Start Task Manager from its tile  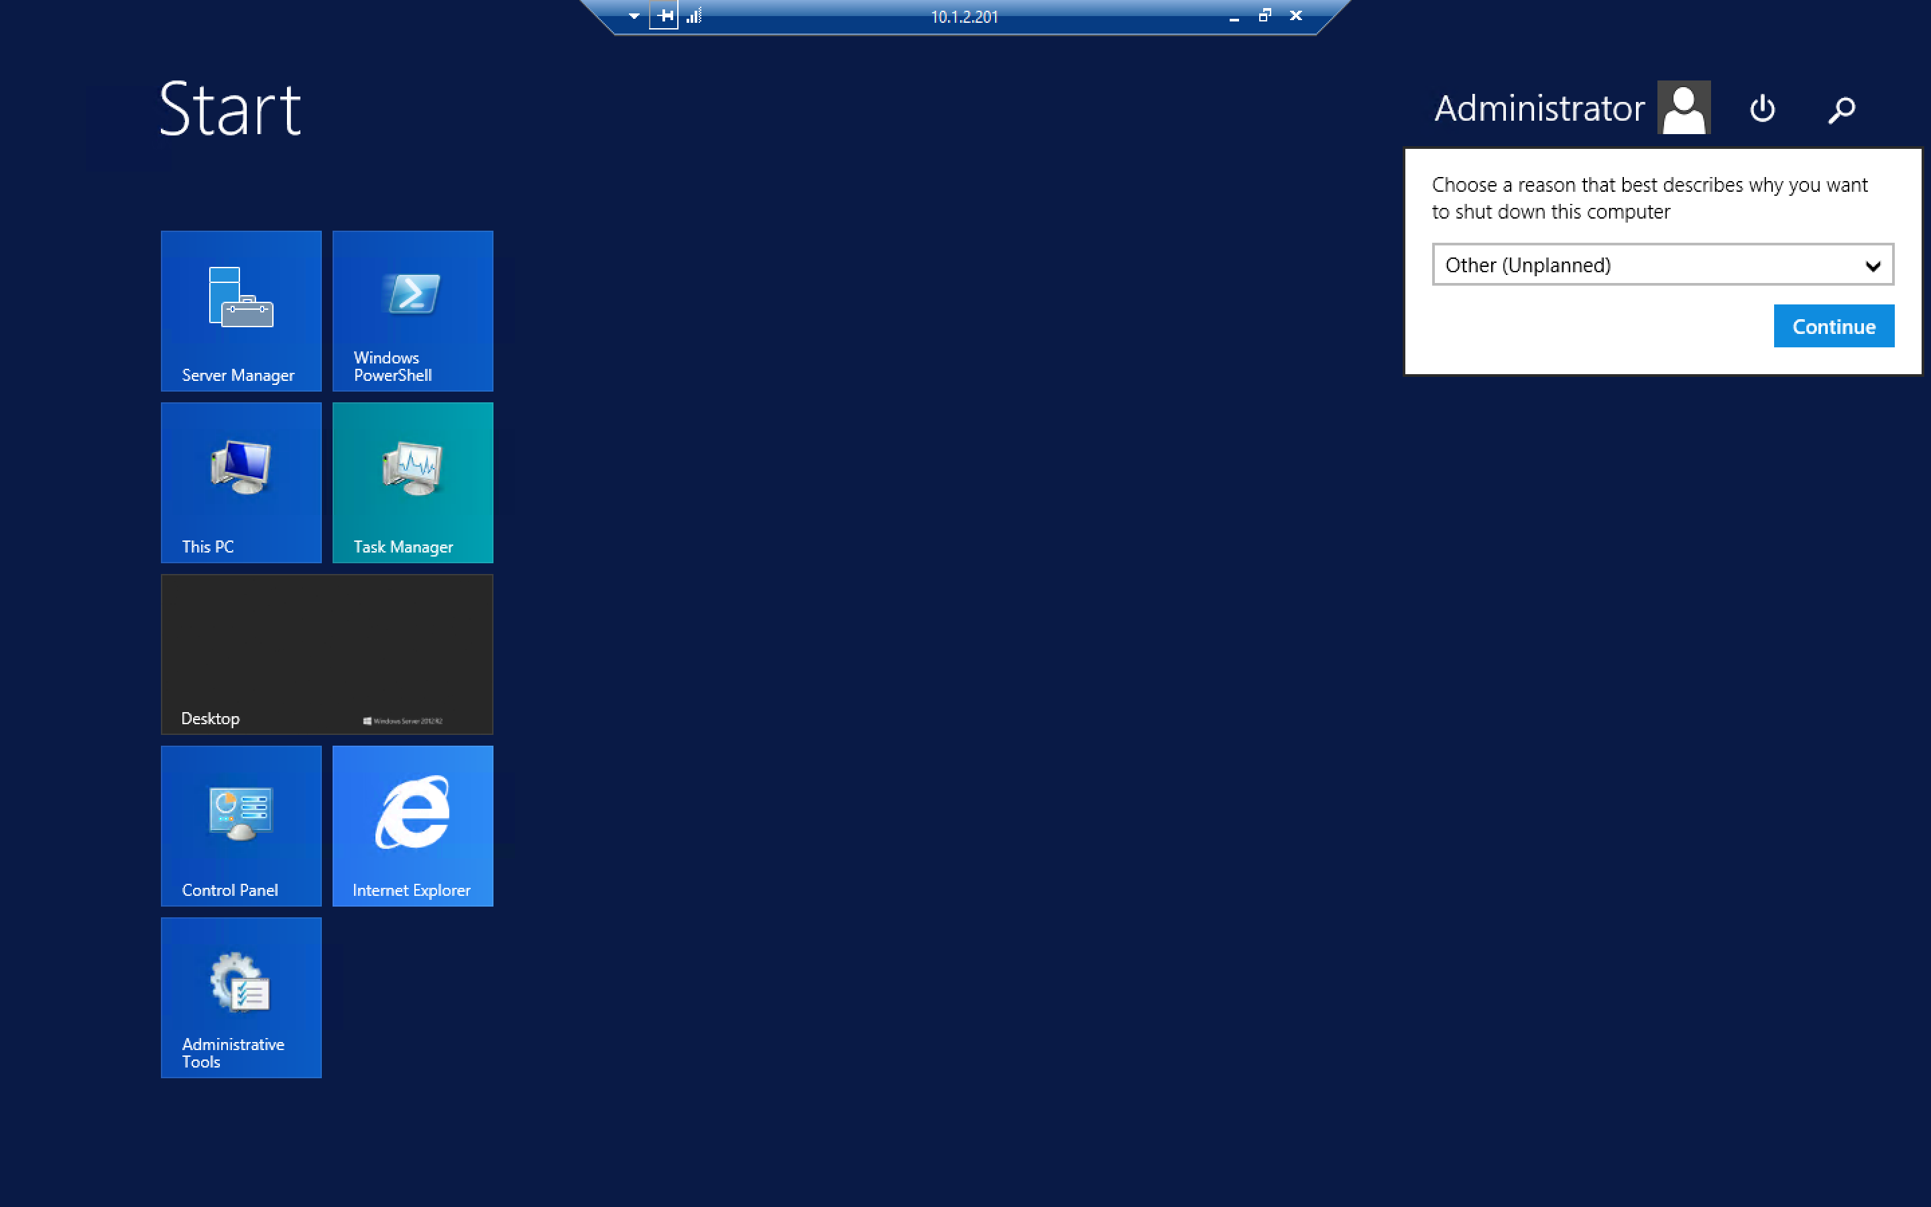click(412, 482)
